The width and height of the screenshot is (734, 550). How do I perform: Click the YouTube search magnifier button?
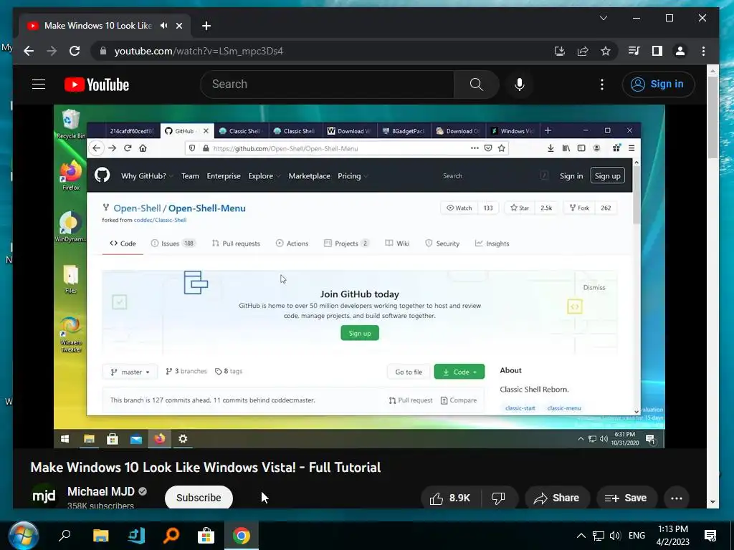476,85
